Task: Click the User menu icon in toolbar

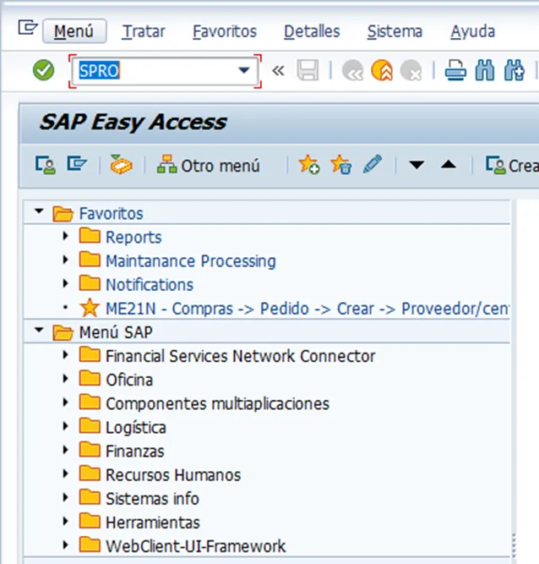Action: point(46,165)
